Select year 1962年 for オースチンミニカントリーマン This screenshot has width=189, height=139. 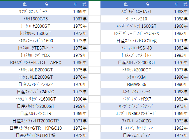181,128
